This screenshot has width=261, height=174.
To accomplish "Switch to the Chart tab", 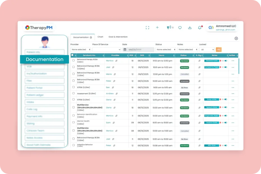I will (x=100, y=36).
